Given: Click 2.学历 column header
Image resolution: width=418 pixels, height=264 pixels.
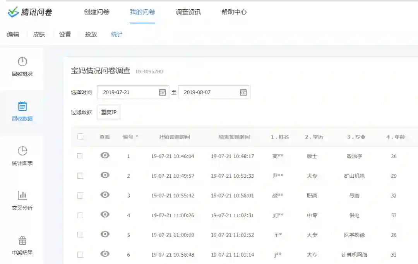Looking at the screenshot, I should tap(314, 137).
